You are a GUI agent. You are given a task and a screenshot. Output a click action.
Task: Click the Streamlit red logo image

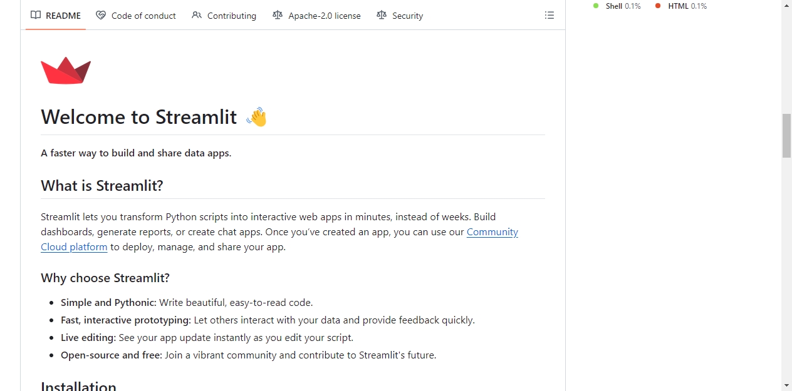tap(66, 71)
